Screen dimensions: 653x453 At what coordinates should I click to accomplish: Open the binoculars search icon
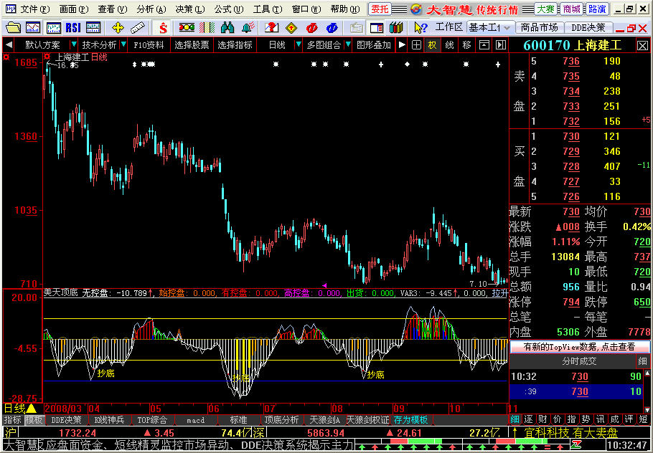[x=227, y=28]
